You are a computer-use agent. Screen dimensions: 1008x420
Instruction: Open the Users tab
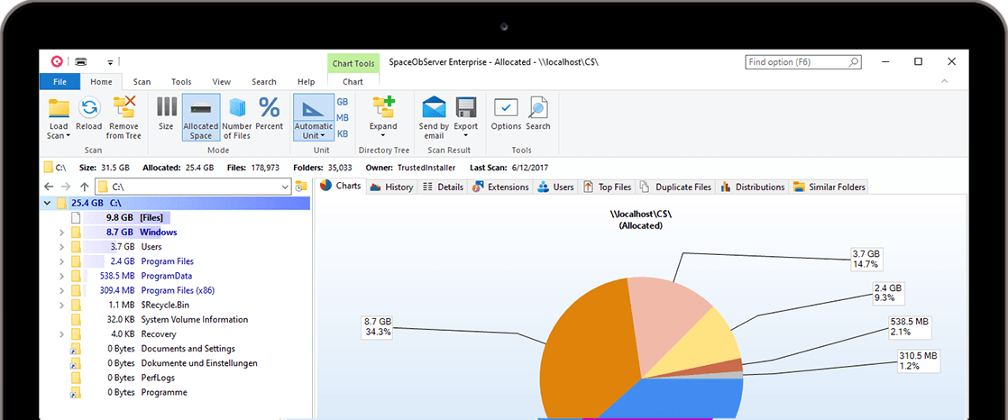pyautogui.click(x=555, y=187)
